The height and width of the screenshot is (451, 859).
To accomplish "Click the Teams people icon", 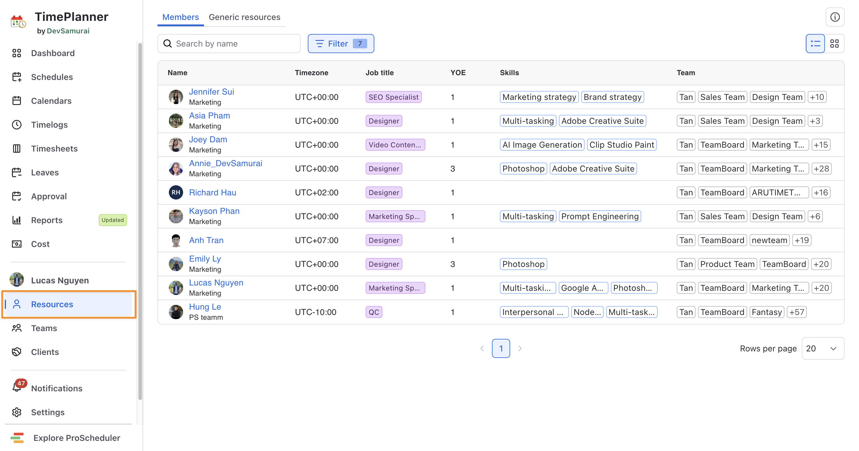I will (x=17, y=328).
